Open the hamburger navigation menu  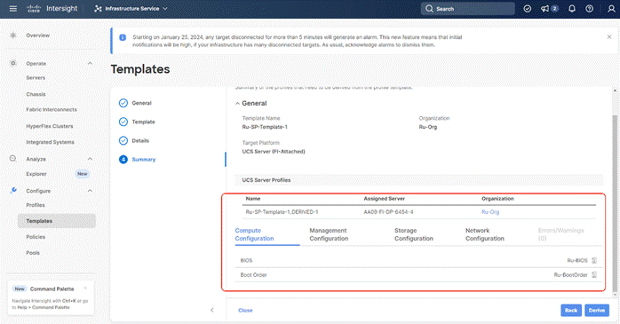(x=13, y=9)
